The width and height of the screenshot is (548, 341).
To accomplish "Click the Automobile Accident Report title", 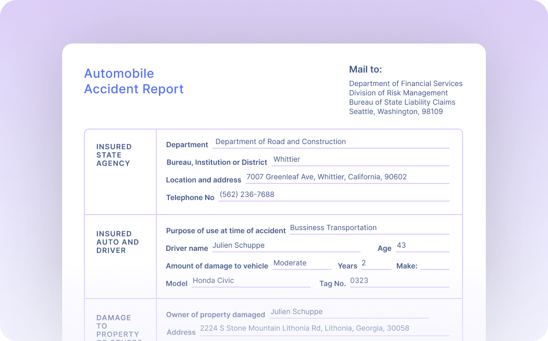I will (134, 81).
